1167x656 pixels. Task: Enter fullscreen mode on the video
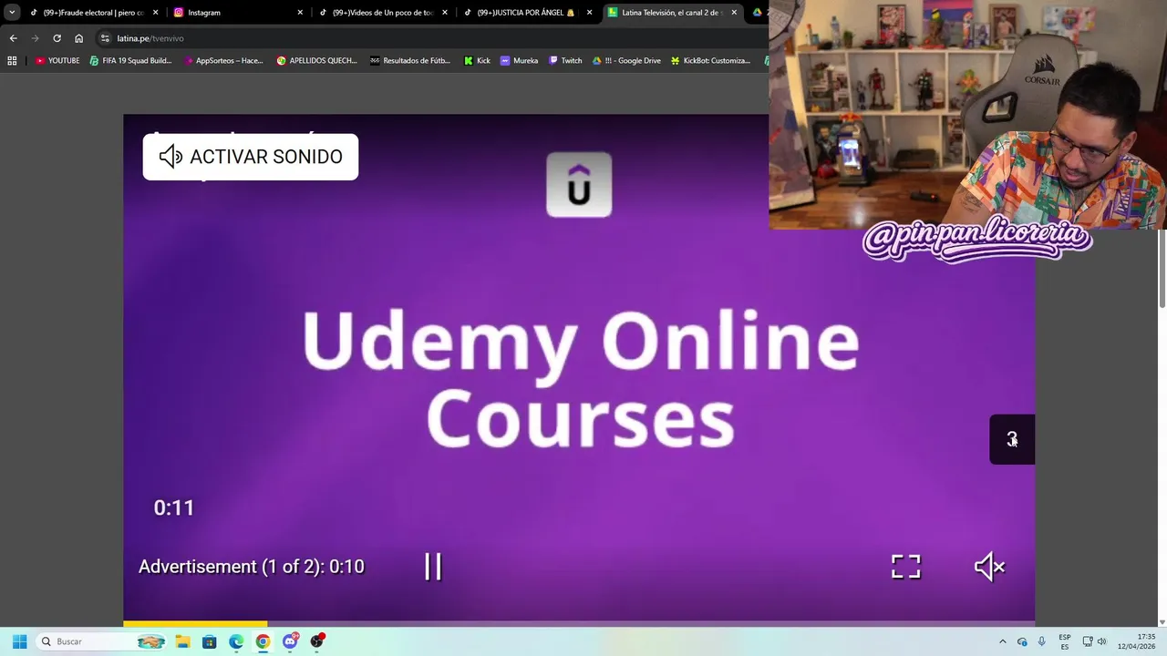[x=906, y=567]
